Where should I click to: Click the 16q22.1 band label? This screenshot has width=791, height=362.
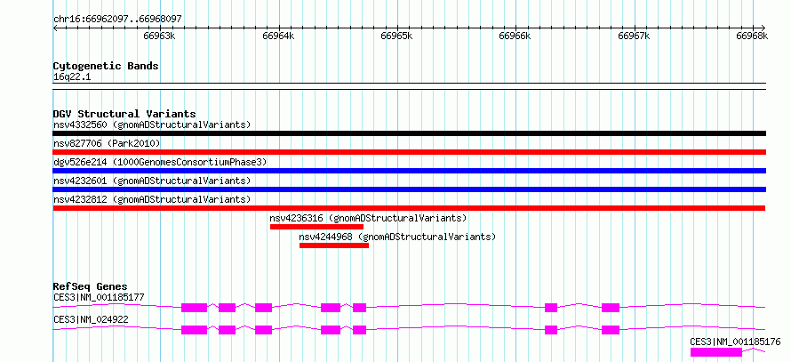[72, 77]
